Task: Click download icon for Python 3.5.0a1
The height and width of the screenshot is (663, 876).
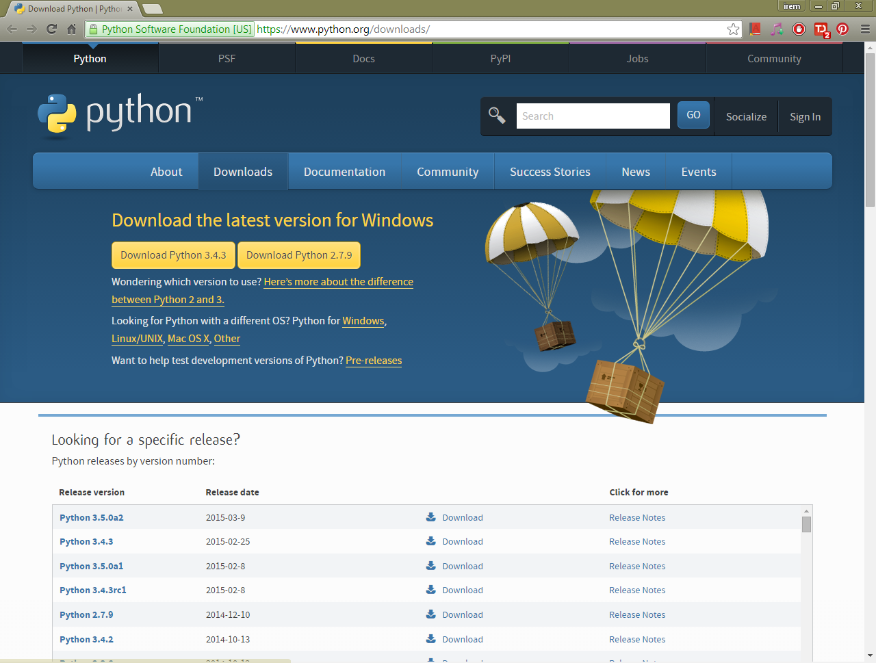Action: pyautogui.click(x=431, y=565)
